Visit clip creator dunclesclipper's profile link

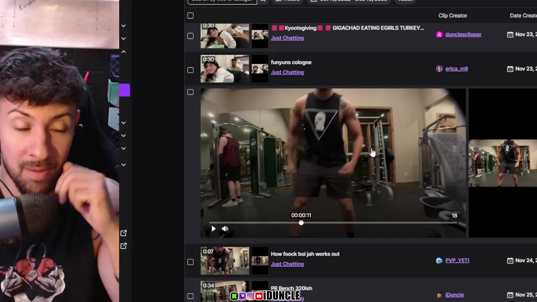tap(463, 34)
